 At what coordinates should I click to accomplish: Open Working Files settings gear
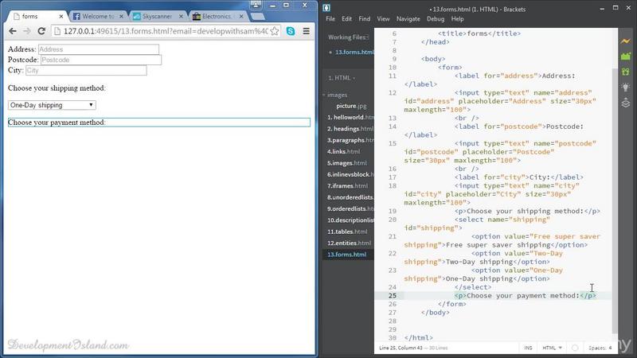(x=368, y=37)
